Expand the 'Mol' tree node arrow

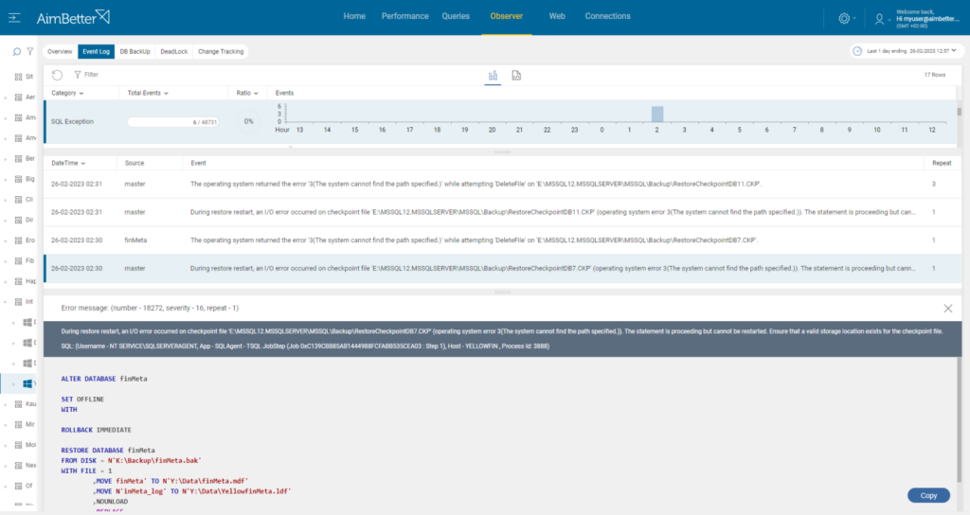(x=6, y=445)
